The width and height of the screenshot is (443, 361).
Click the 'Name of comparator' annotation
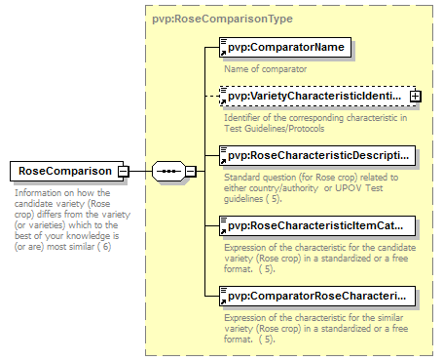coord(265,69)
